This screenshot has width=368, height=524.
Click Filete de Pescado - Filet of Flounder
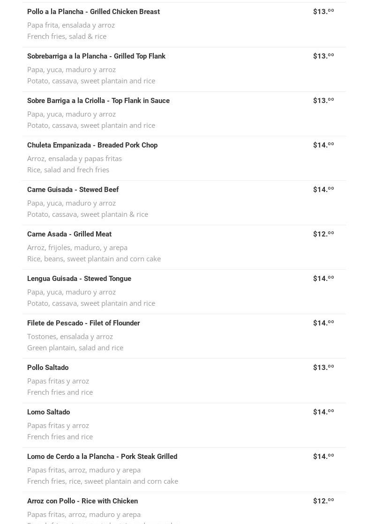pos(83,323)
